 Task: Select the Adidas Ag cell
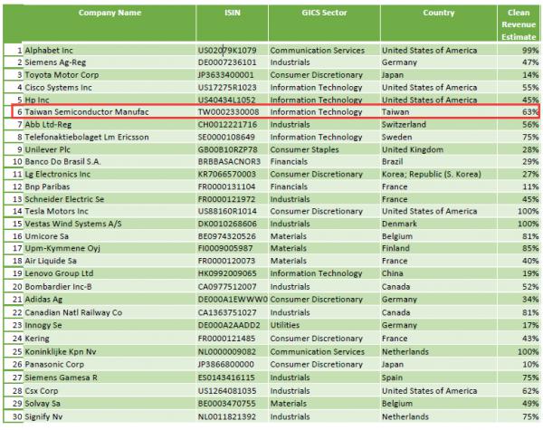tap(110, 299)
